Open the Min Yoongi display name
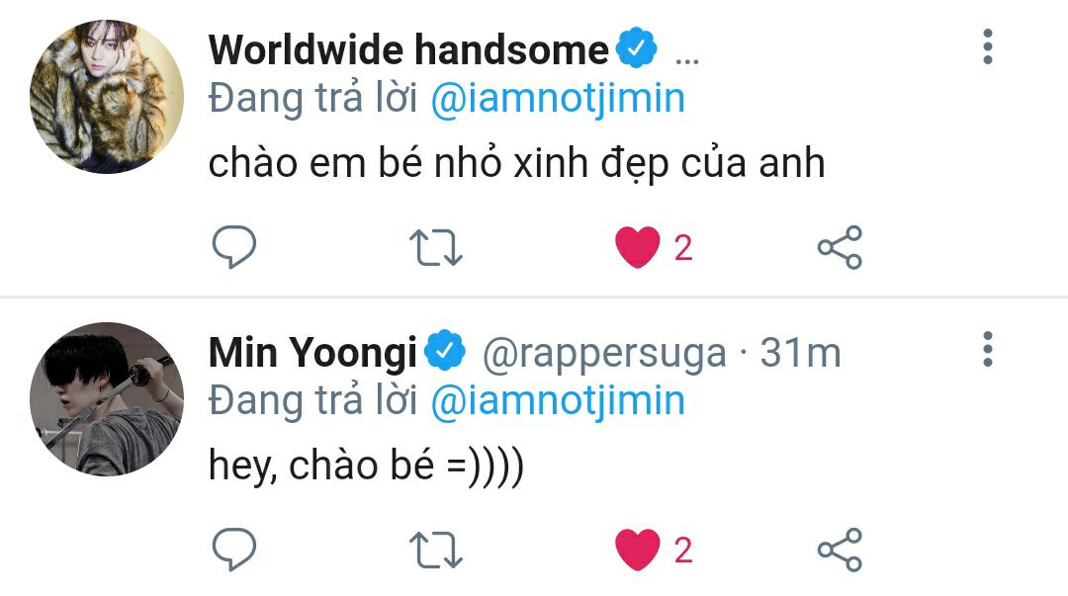 [x=312, y=353]
